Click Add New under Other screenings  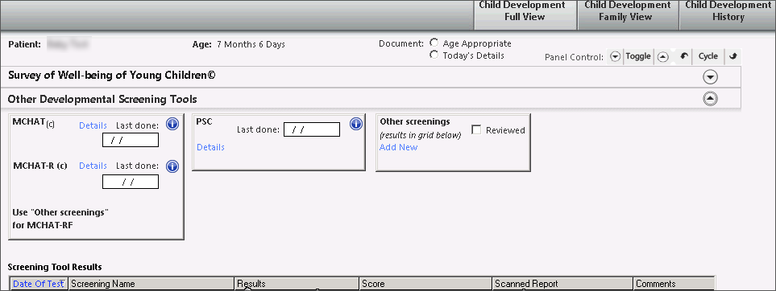pyautogui.click(x=398, y=147)
